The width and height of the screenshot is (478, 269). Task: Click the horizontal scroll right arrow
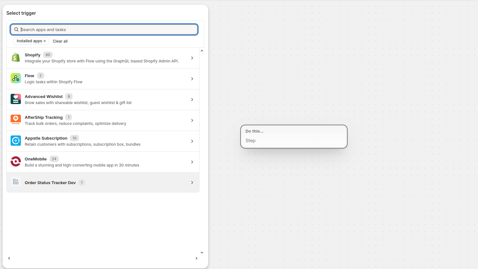point(197,258)
